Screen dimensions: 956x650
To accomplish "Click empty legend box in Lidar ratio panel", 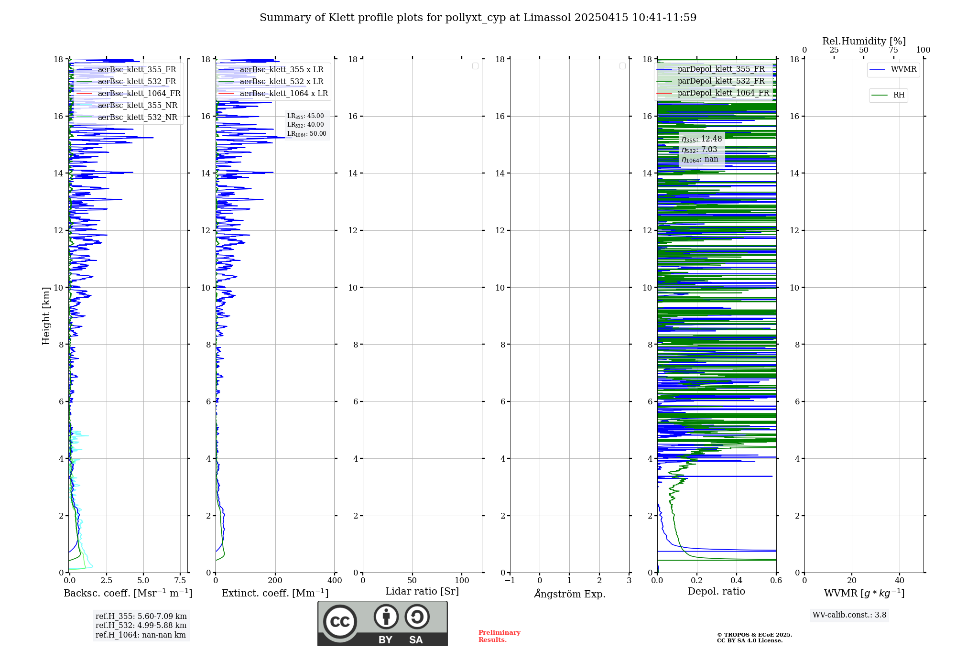I will 475,66.
